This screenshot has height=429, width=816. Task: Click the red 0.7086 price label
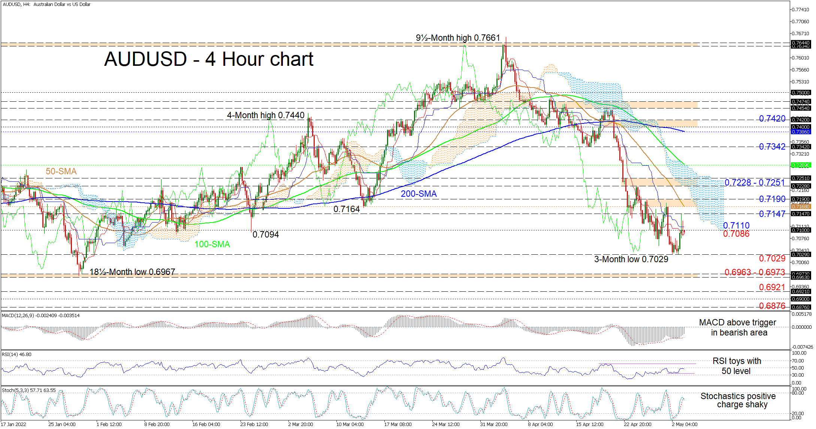coord(736,234)
